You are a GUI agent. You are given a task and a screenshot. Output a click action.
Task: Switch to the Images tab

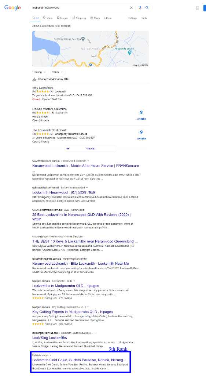point(62,18)
